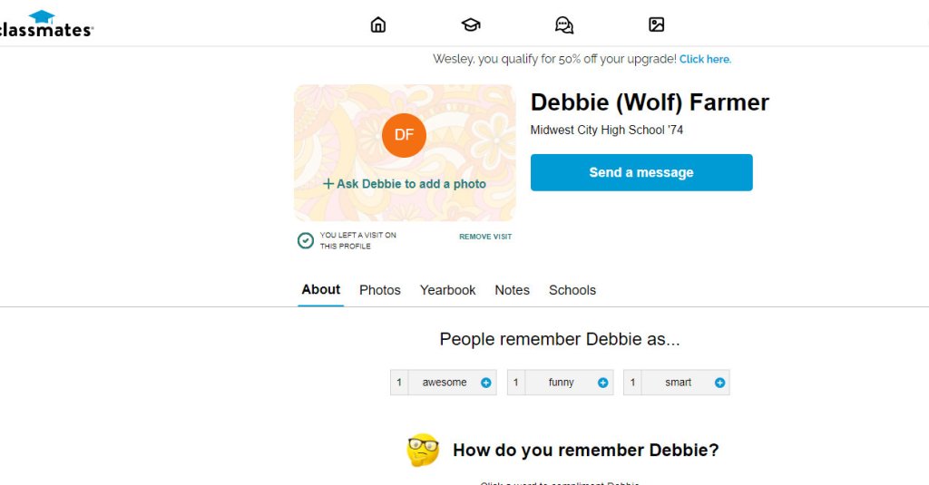929x485 pixels.
Task: Add a vote to the awesome tag
Action: tap(486, 383)
